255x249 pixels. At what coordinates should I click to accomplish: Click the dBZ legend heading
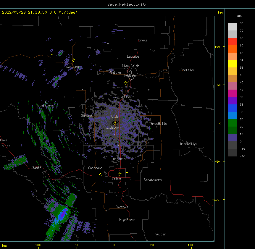[240, 16]
